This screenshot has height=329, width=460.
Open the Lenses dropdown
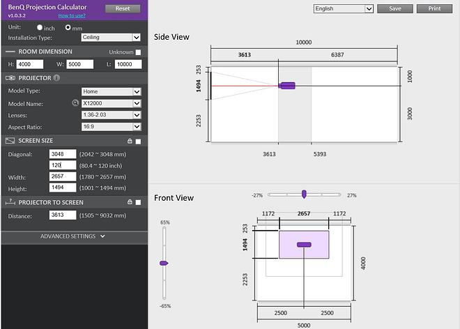click(112, 115)
